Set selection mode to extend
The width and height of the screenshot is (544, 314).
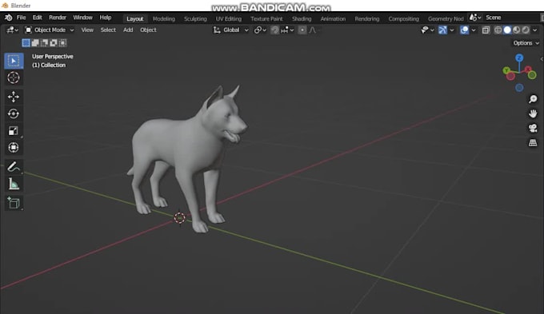click(35, 42)
